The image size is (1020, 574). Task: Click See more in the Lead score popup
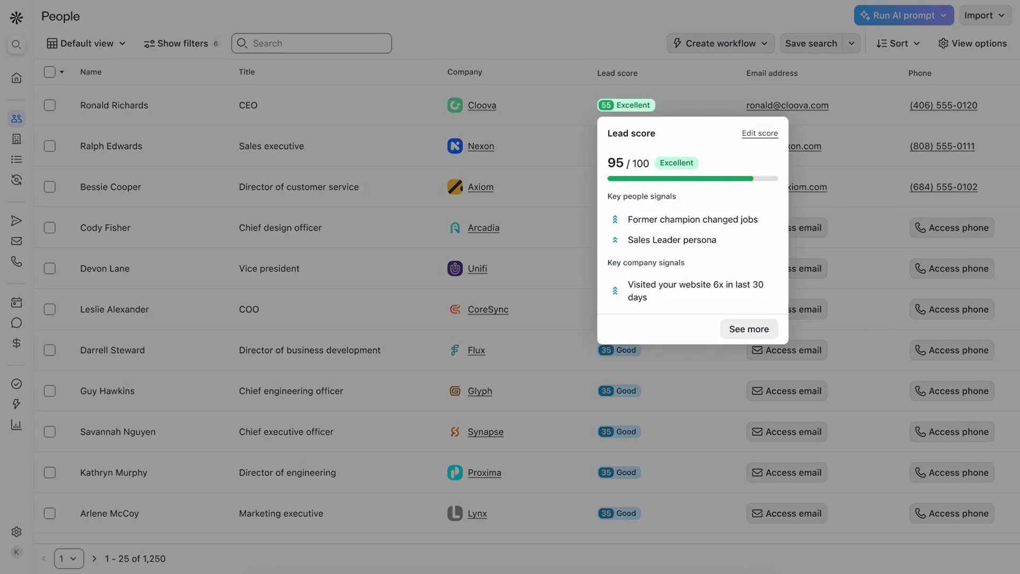coord(749,329)
